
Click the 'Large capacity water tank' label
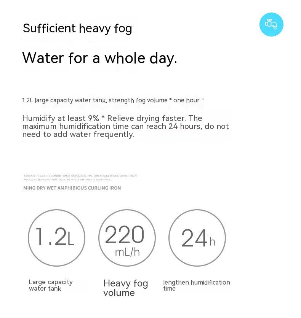pos(51,285)
